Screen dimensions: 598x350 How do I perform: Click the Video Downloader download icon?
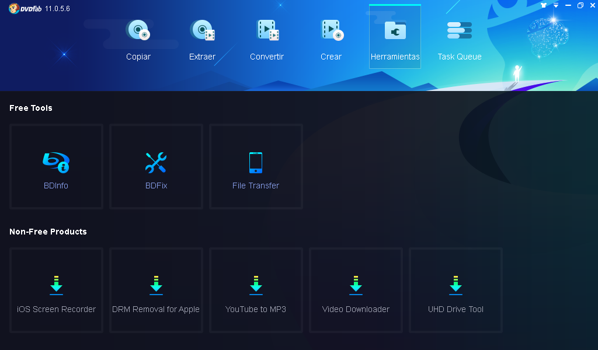click(356, 285)
